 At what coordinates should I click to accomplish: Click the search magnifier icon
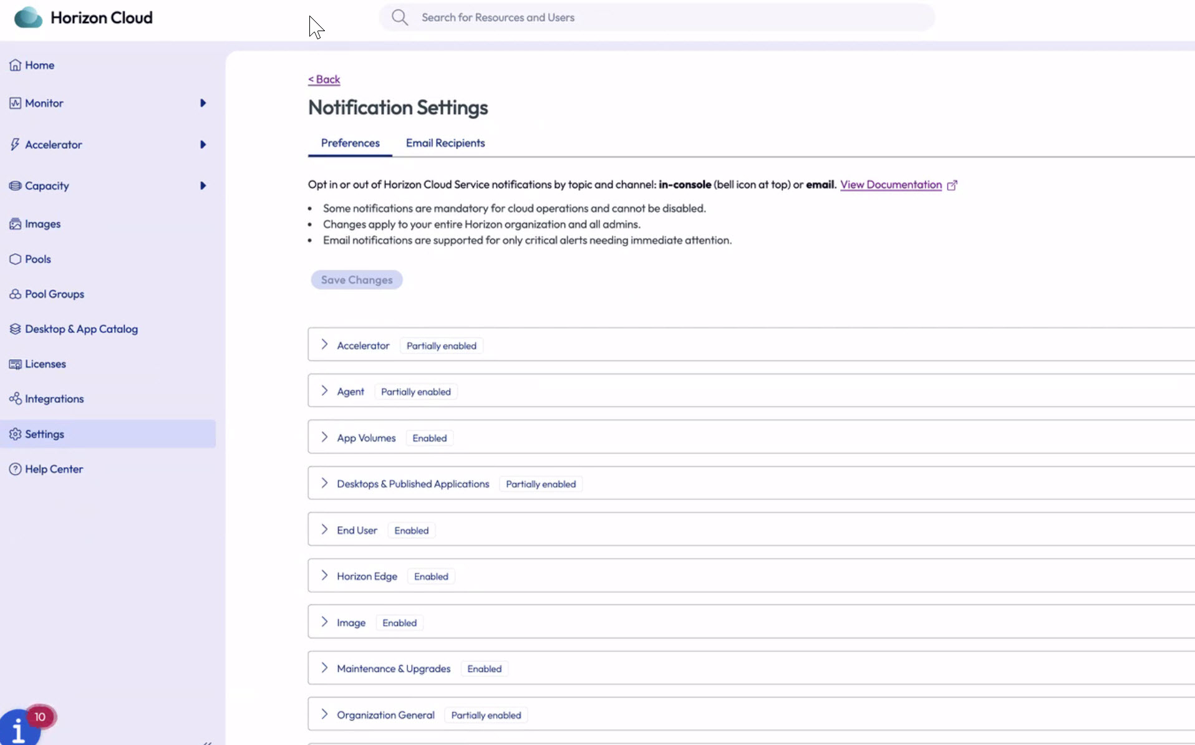[x=400, y=17]
